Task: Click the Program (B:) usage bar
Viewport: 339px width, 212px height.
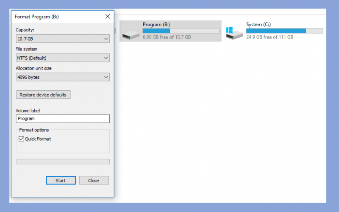Action: pyautogui.click(x=181, y=31)
